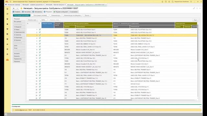The width and height of the screenshot is (207, 116).
Task: Click the search magnifier icon
Action: pos(172,2)
